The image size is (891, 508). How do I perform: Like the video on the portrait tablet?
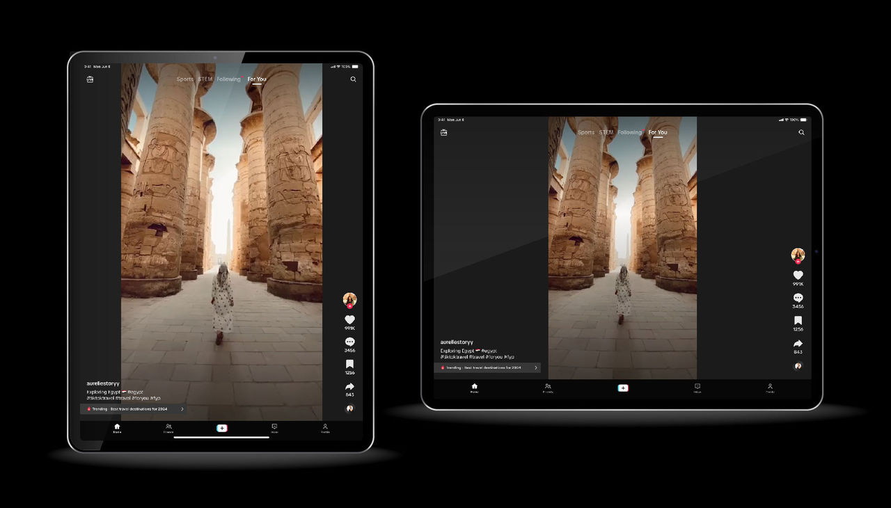coord(349,320)
